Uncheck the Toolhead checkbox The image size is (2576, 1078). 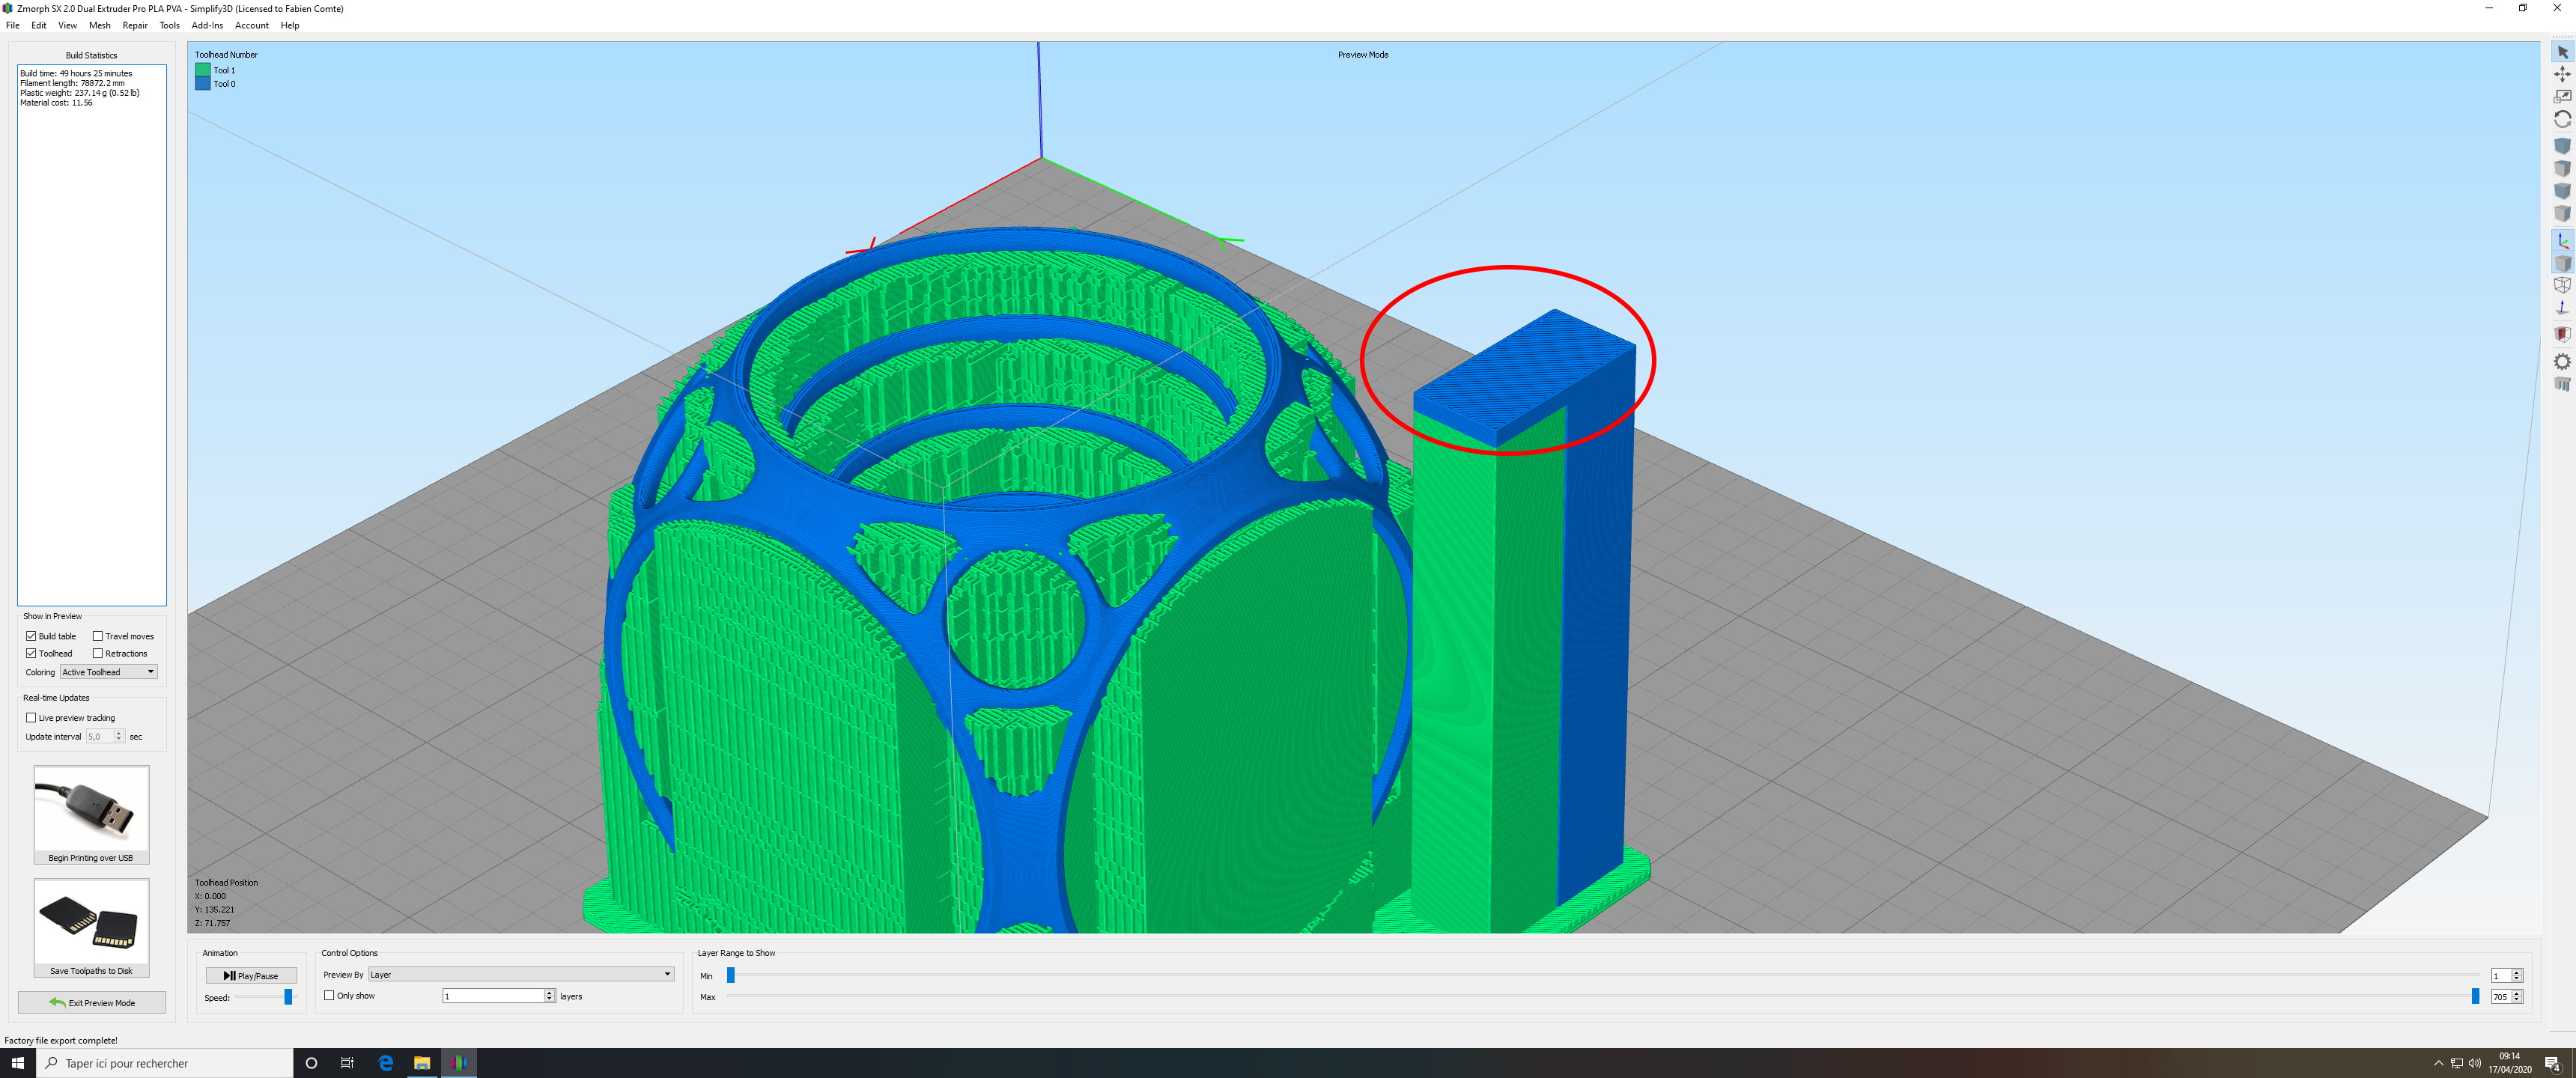coord(31,653)
